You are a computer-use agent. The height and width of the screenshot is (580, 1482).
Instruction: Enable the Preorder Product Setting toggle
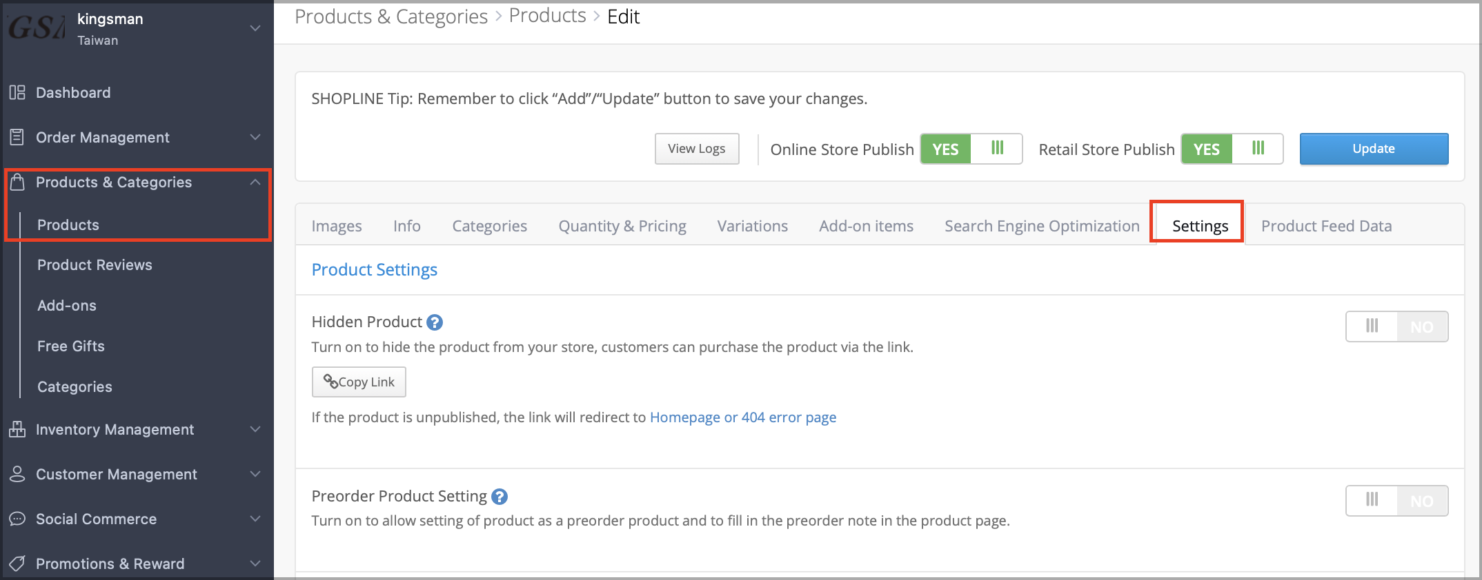(x=1396, y=501)
